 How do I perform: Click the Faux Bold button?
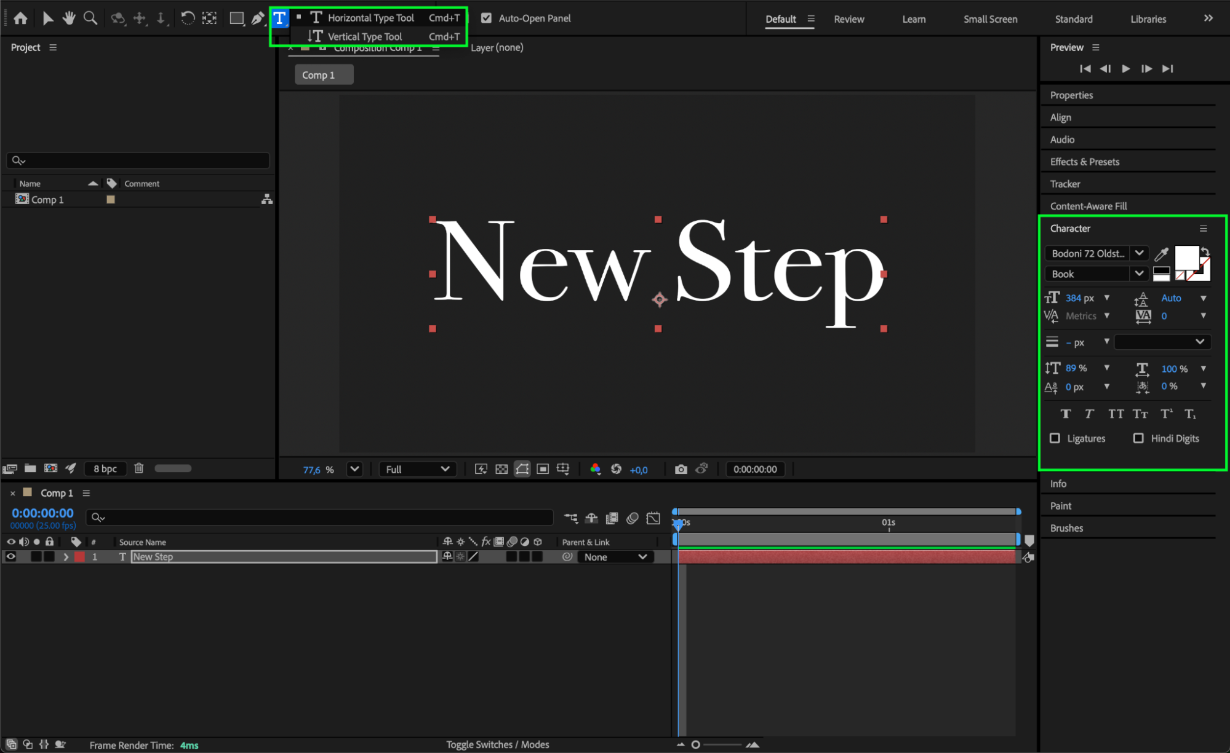tap(1065, 414)
